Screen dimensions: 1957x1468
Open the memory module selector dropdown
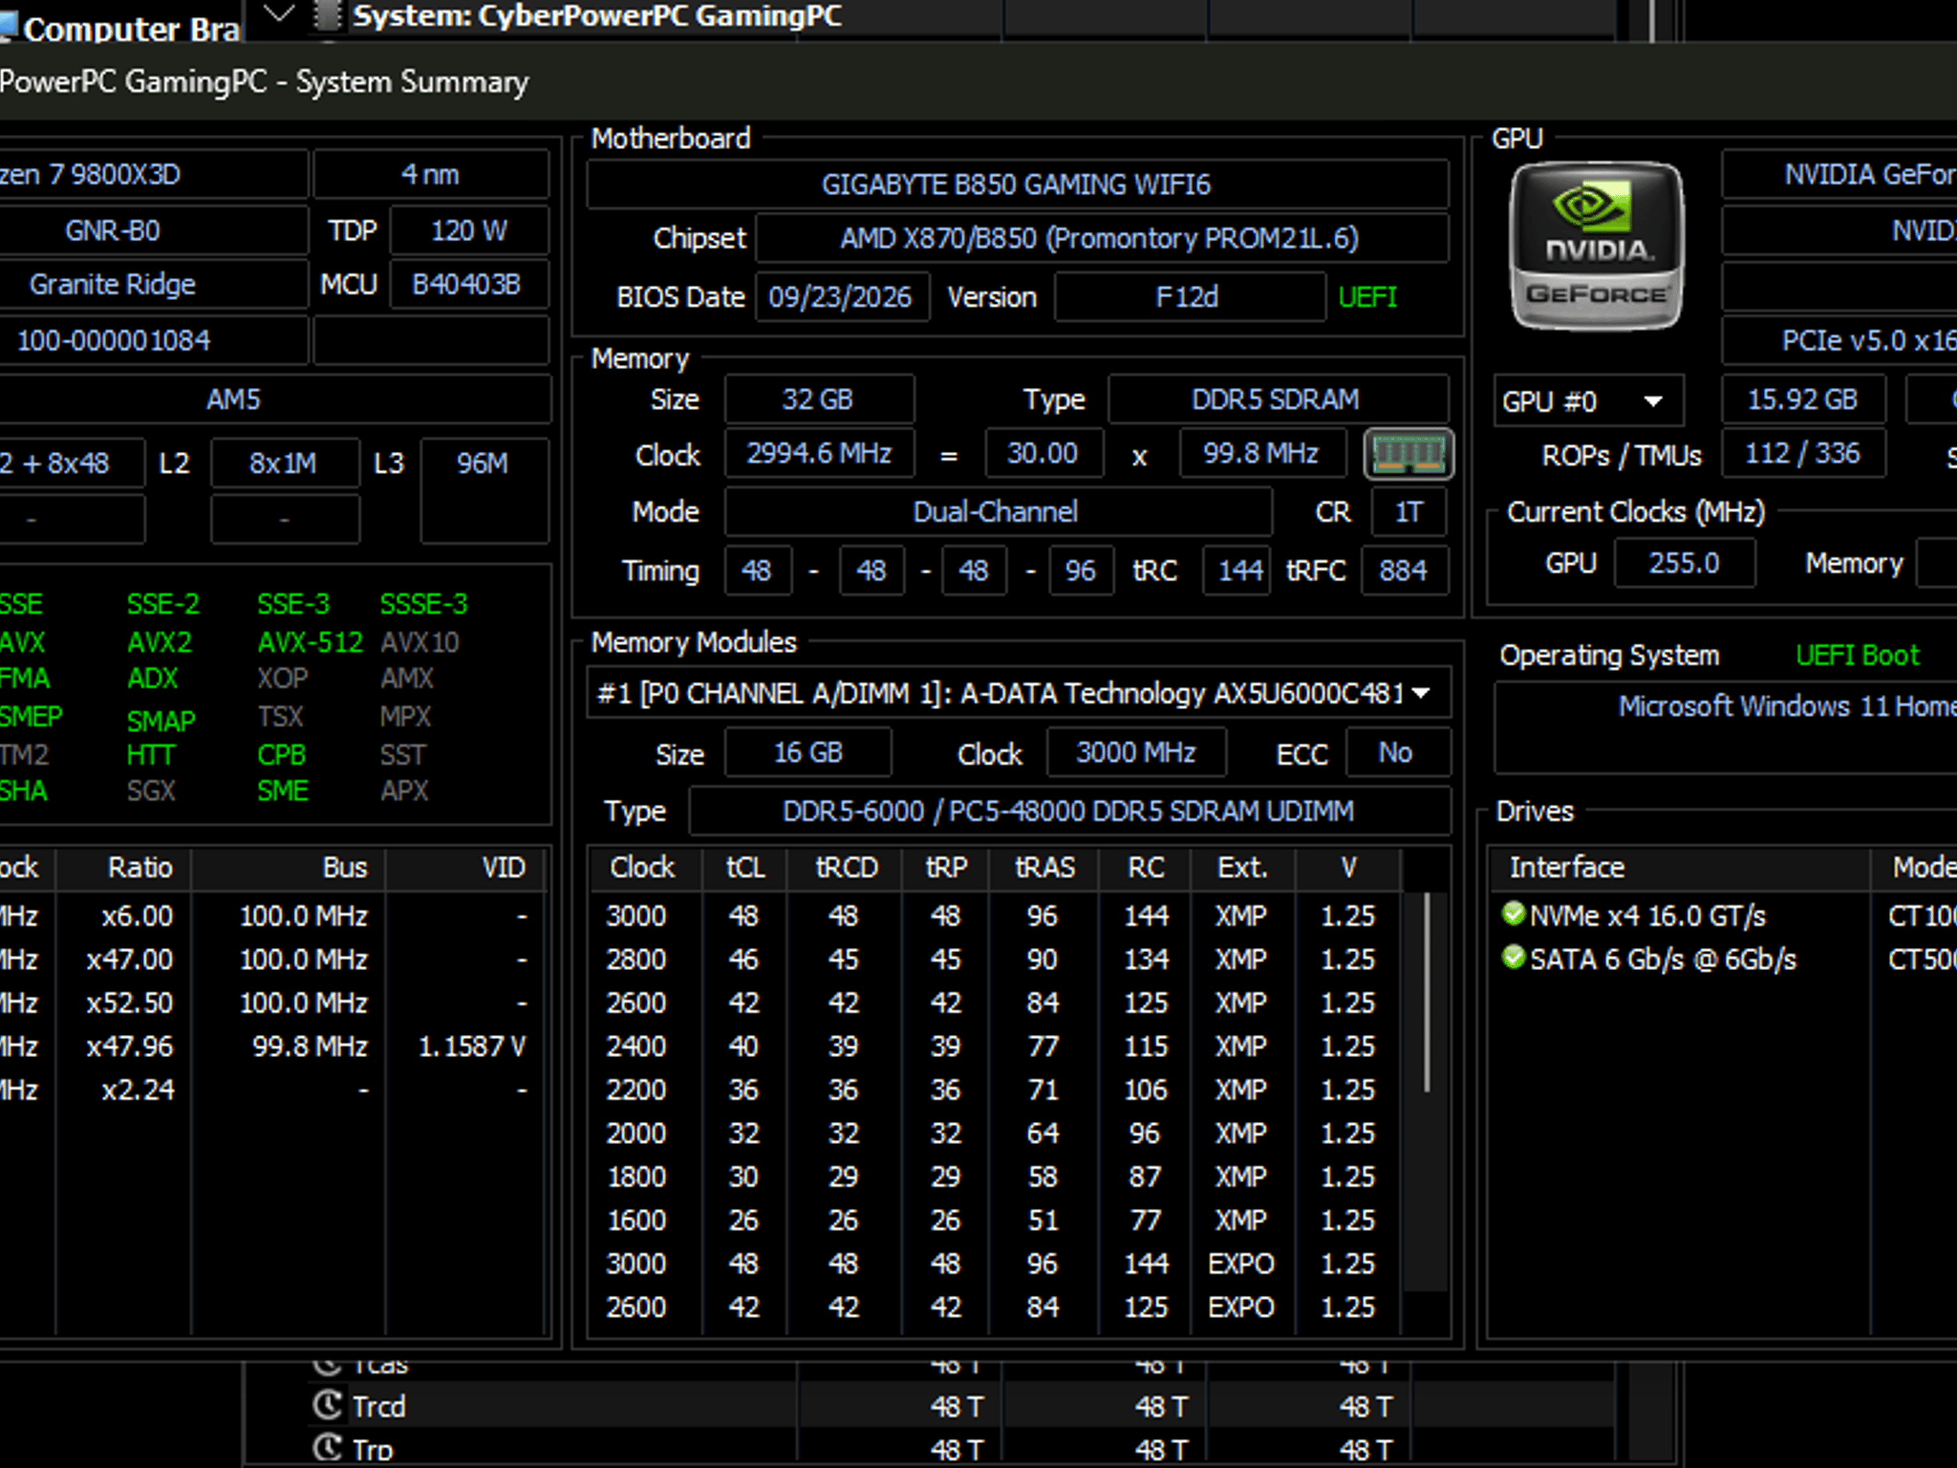(x=1019, y=693)
